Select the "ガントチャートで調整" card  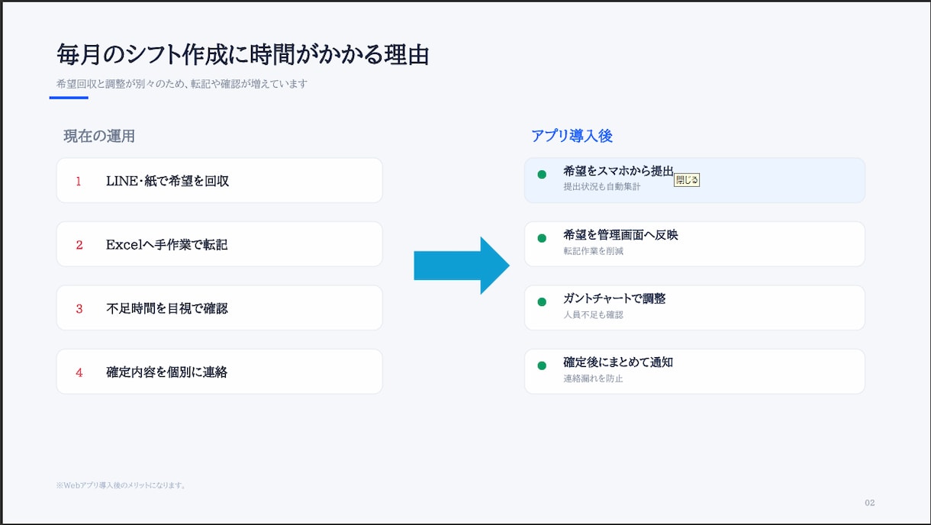(694, 308)
